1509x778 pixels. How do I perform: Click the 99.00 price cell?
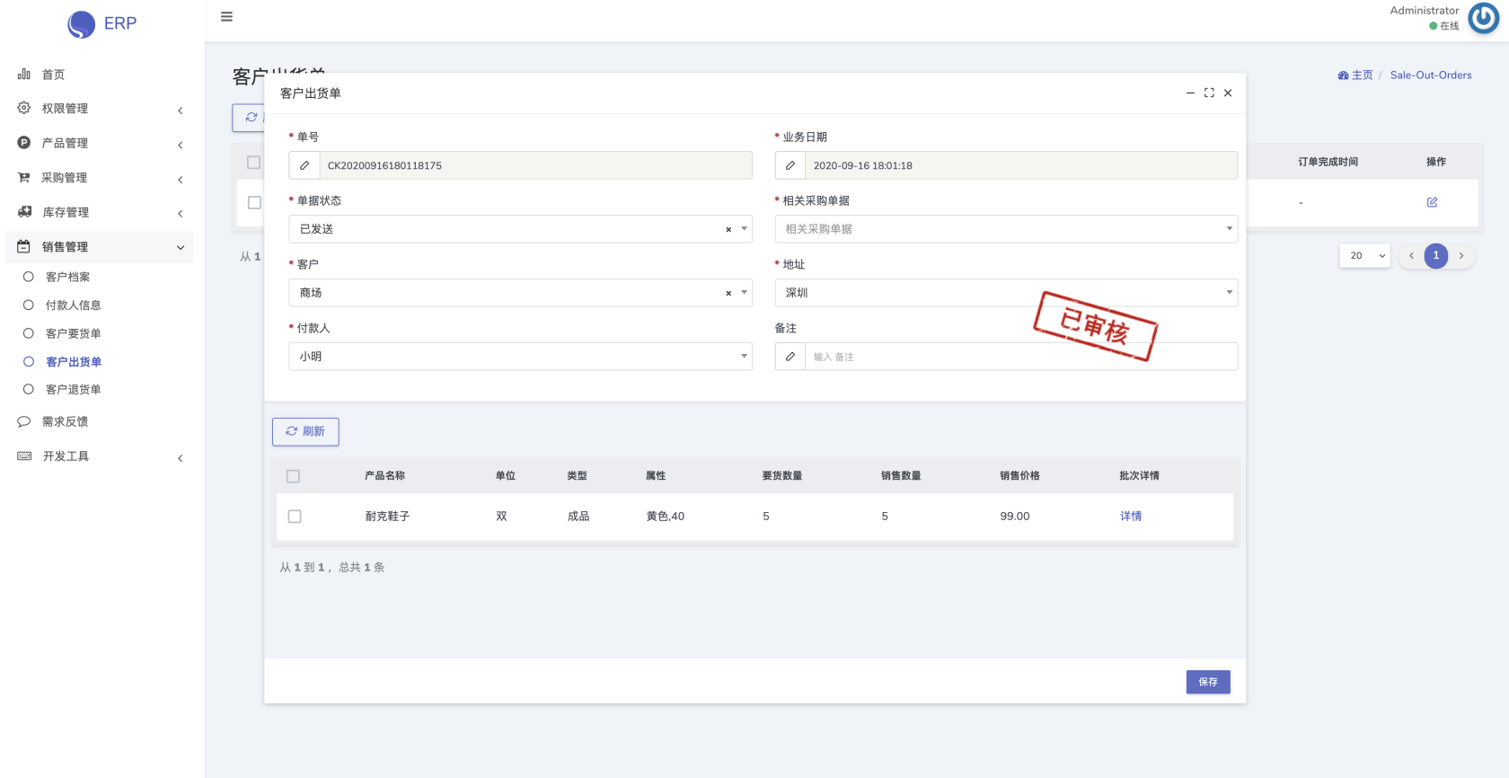pos(1015,517)
